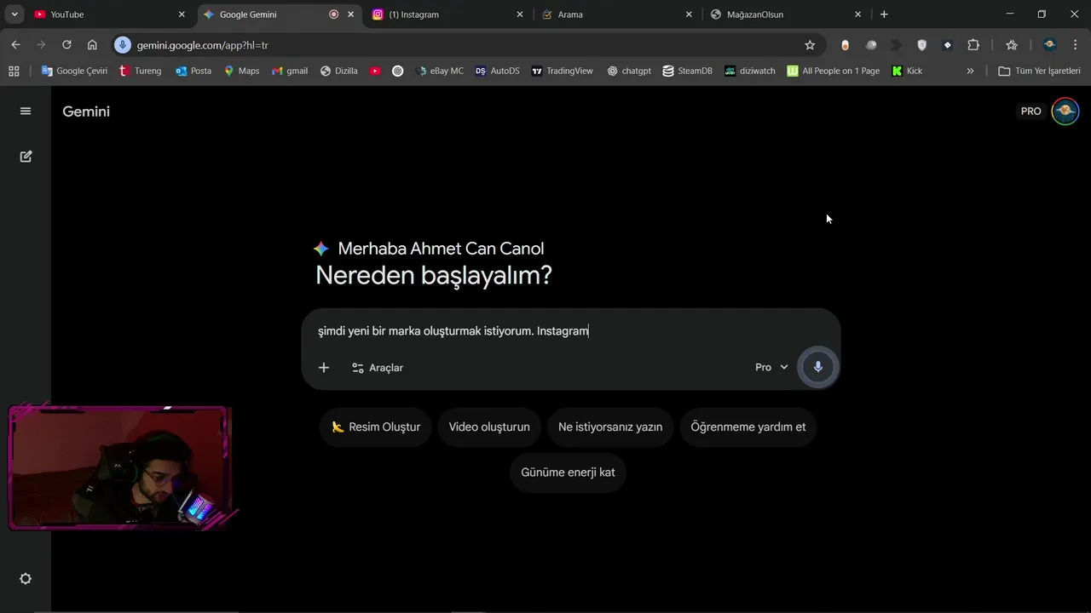Open a new browser tab
Viewport: 1091px width, 613px height.
pos(884,14)
